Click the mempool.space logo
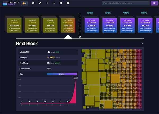 click(x=10, y=3)
